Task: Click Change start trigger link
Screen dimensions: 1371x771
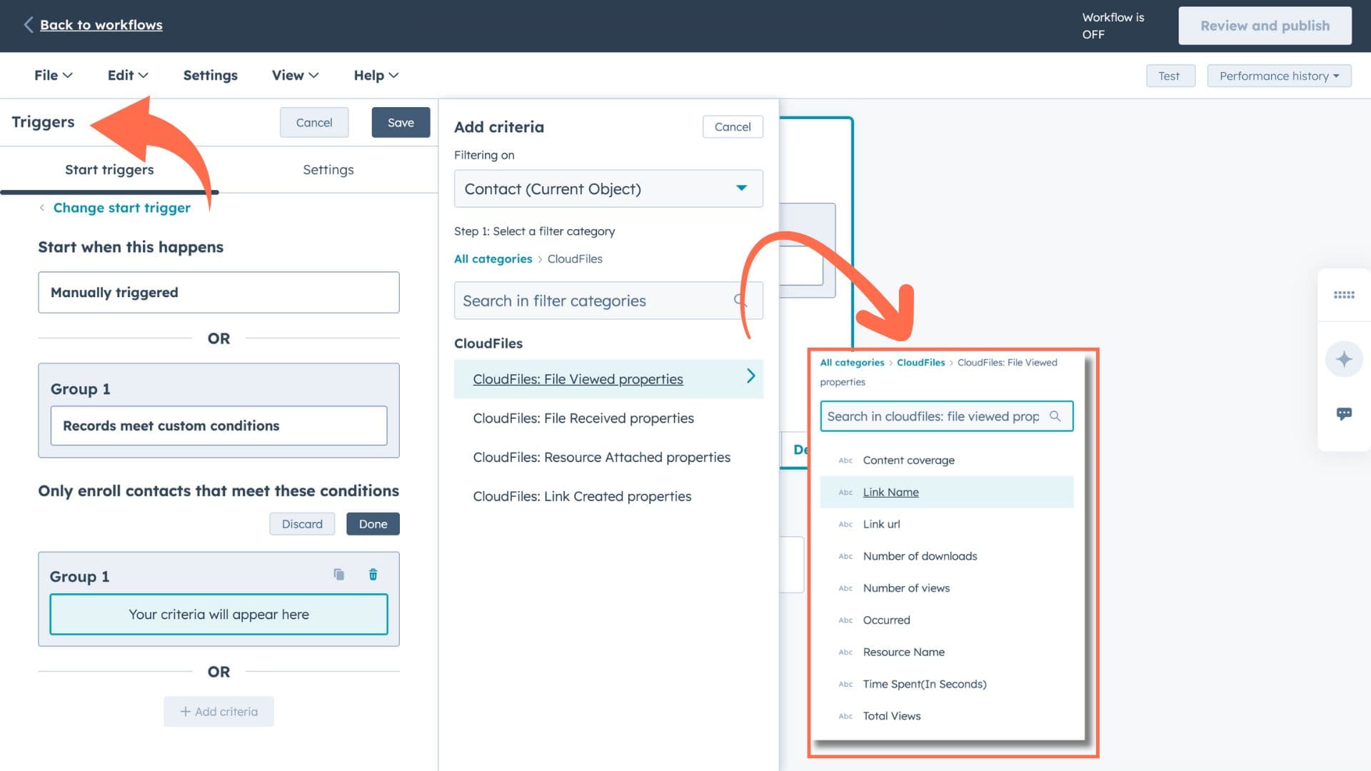Action: (x=121, y=208)
